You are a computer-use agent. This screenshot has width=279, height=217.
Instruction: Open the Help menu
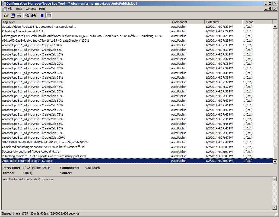pos(42,9)
